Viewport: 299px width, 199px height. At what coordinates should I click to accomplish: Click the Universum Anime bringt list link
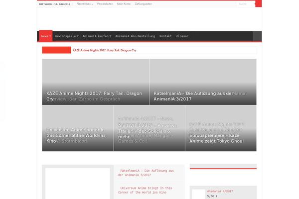[x=145, y=190]
